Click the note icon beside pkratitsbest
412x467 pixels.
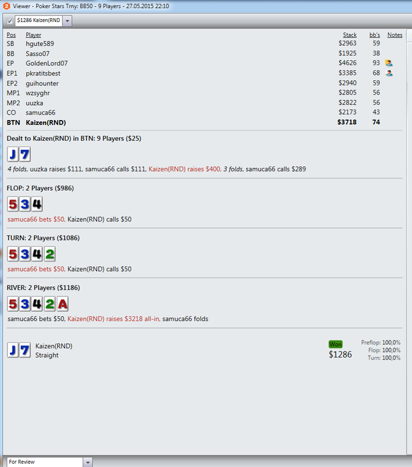pos(389,73)
